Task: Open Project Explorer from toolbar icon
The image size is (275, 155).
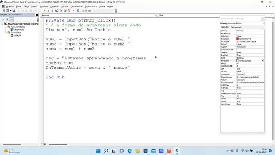Action: point(61,11)
